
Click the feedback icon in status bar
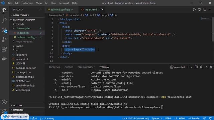point(204,118)
